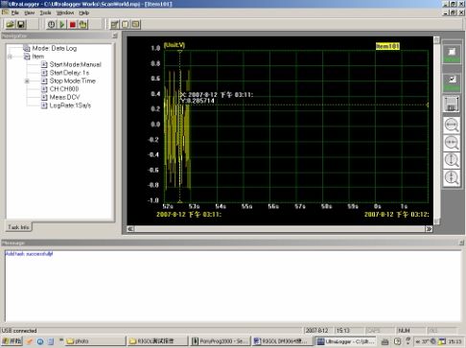The height and width of the screenshot is (348, 466).
Task: Save chart data with the right-panel disk icon
Action: pyautogui.click(x=452, y=104)
